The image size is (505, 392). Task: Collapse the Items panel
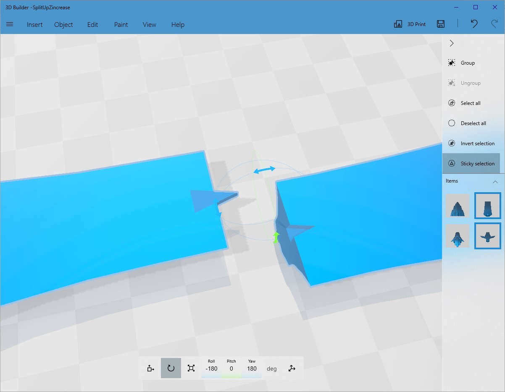point(496,181)
